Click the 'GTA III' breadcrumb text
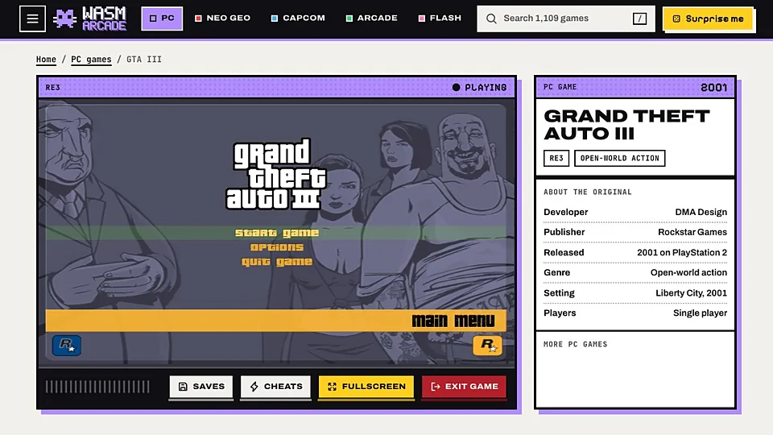 (x=144, y=59)
